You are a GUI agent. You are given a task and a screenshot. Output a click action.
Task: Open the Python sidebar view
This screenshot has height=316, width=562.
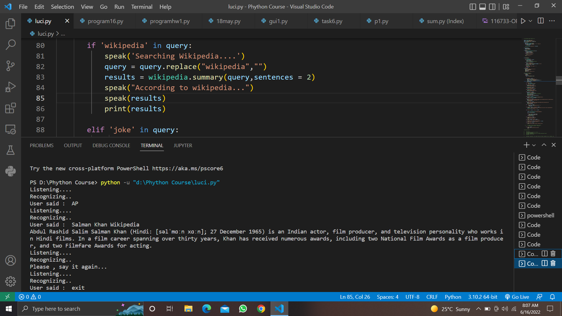[x=11, y=171]
